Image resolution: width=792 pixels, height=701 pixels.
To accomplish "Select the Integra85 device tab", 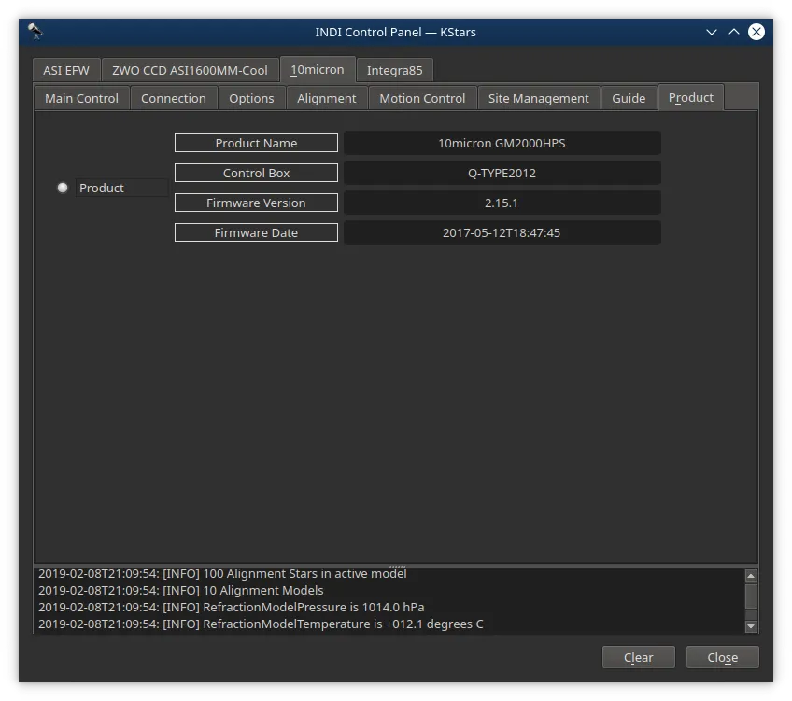I will click(394, 70).
